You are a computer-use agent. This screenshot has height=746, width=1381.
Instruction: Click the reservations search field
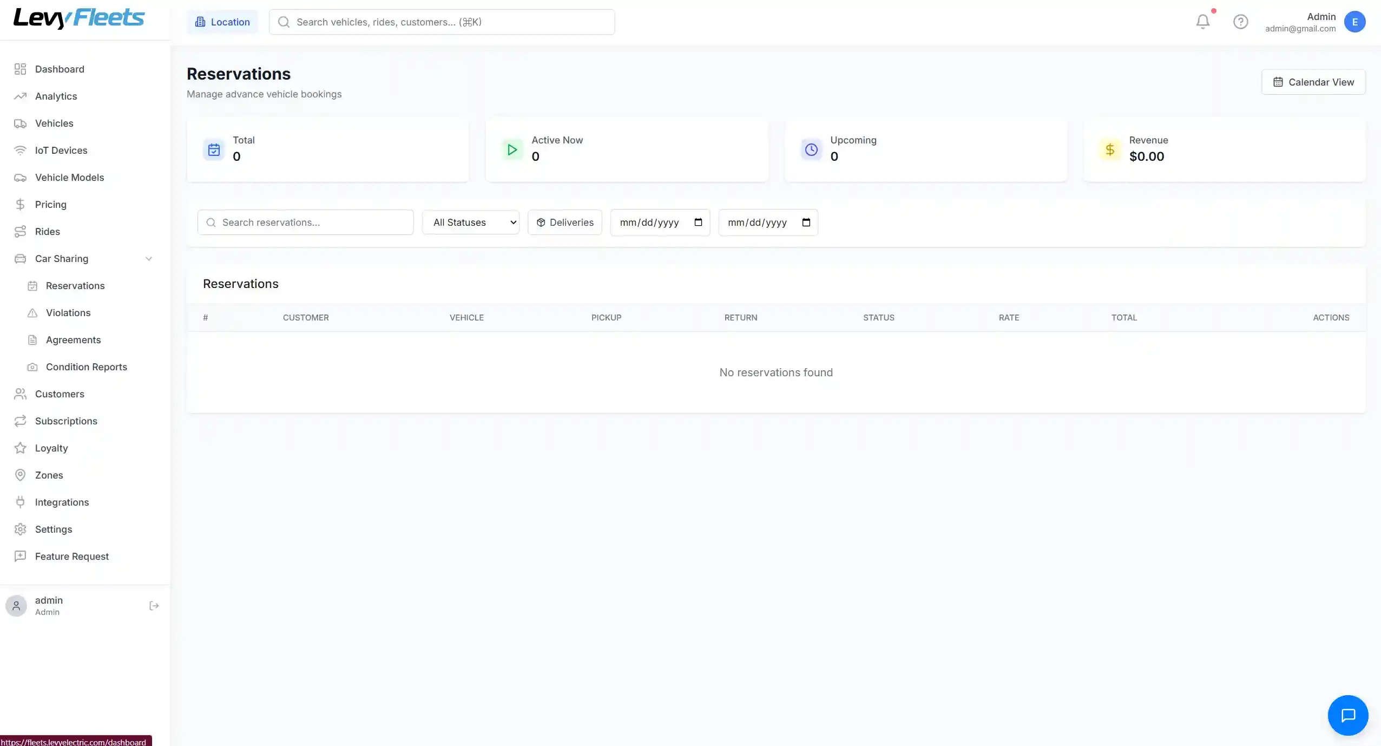coord(305,222)
